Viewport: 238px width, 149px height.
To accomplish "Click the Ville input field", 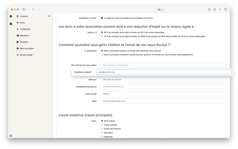I will click(x=162, y=101).
